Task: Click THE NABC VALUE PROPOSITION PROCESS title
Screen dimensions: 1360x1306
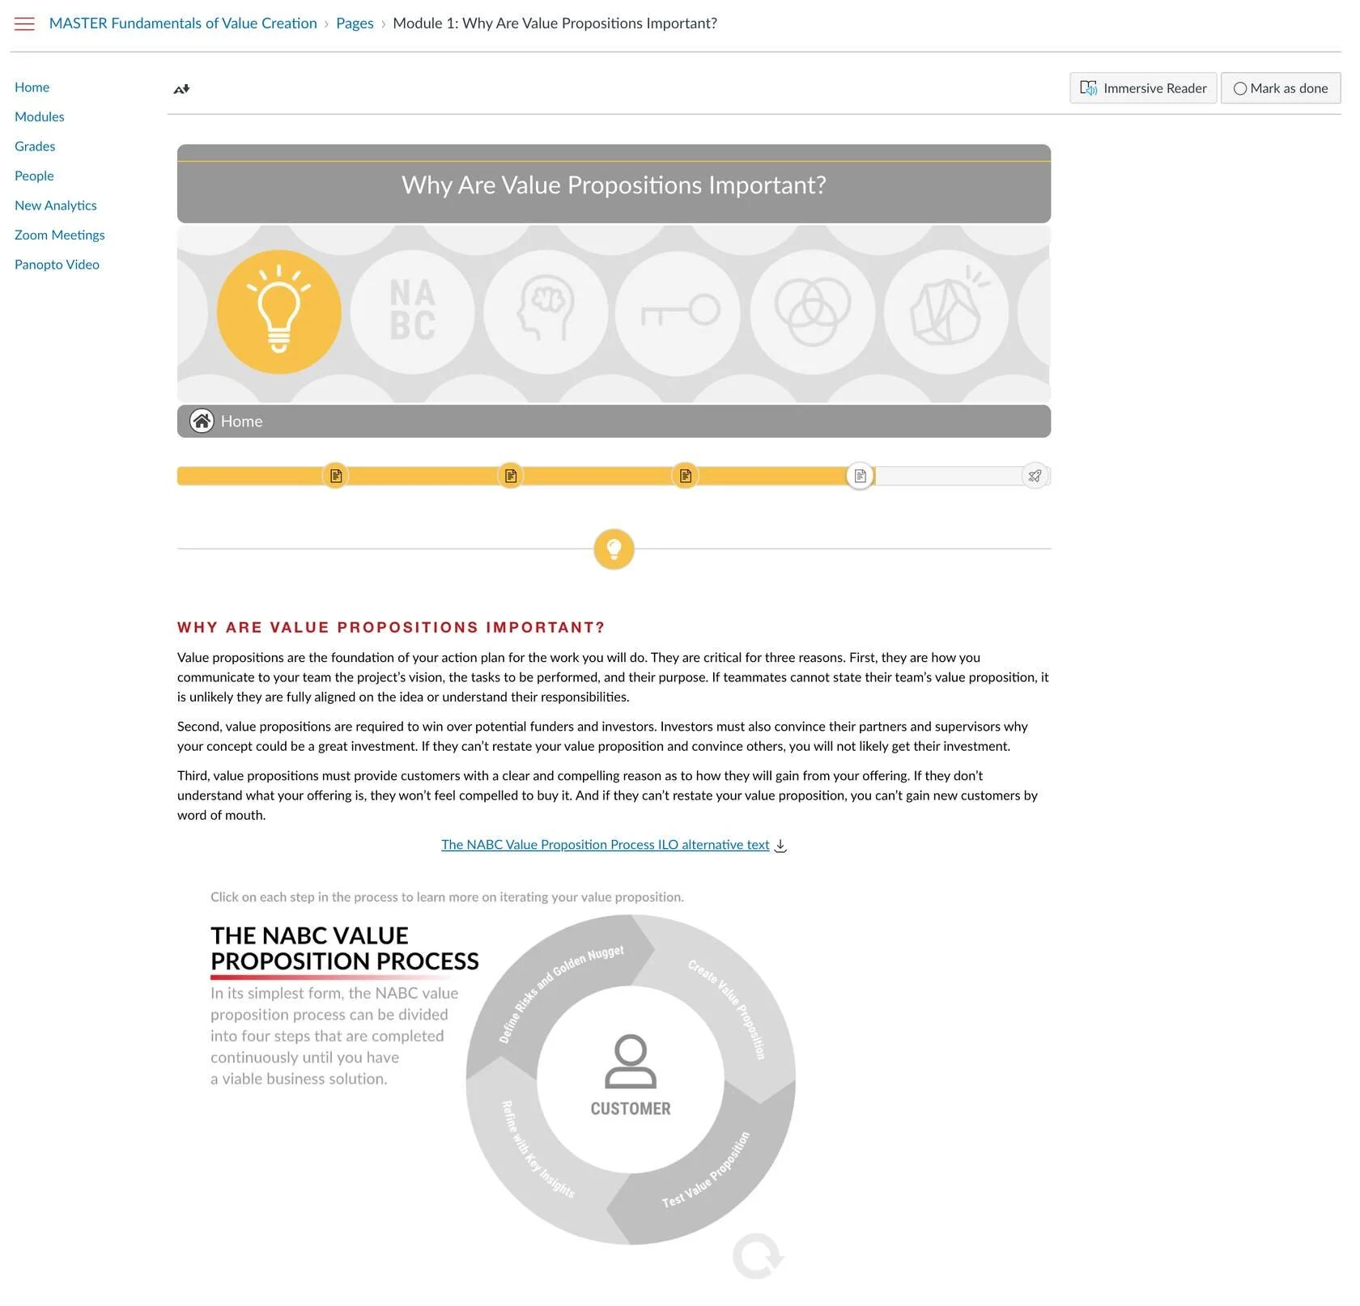Action: [345, 949]
